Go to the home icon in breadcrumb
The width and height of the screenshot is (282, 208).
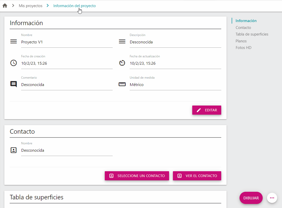5,6
